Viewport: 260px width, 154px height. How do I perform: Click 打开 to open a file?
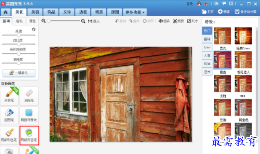[x=208, y=12]
